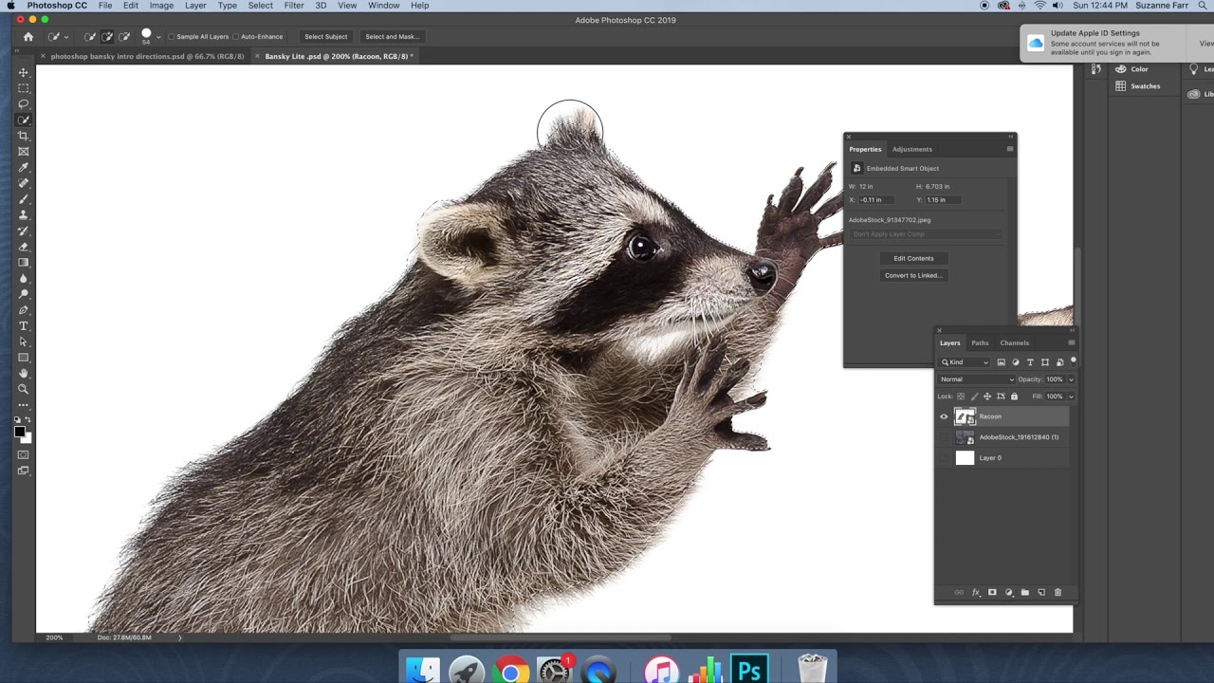Select the Hand tool
The height and width of the screenshot is (683, 1214).
[x=24, y=374]
